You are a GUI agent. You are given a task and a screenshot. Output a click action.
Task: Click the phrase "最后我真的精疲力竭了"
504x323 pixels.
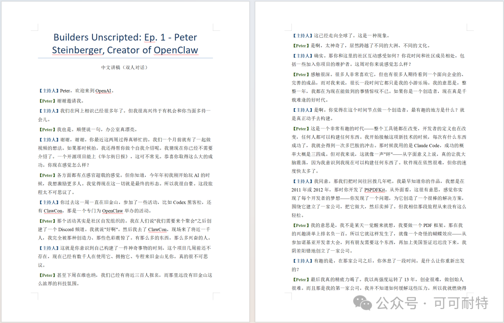335,280
